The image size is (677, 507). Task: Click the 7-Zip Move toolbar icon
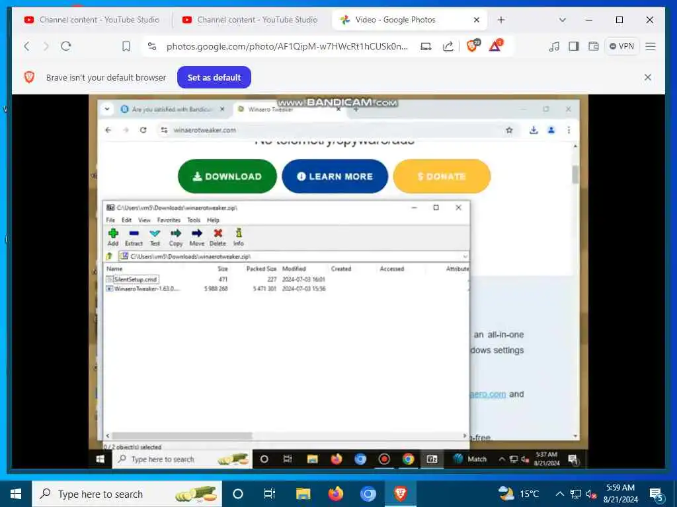197,237
